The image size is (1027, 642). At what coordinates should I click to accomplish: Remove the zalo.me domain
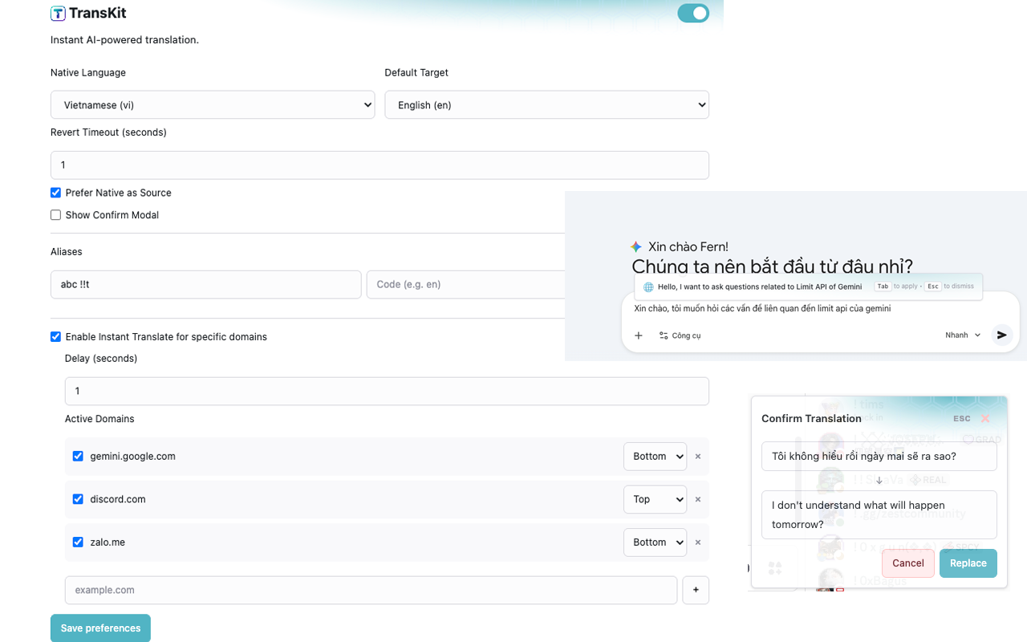pos(698,542)
